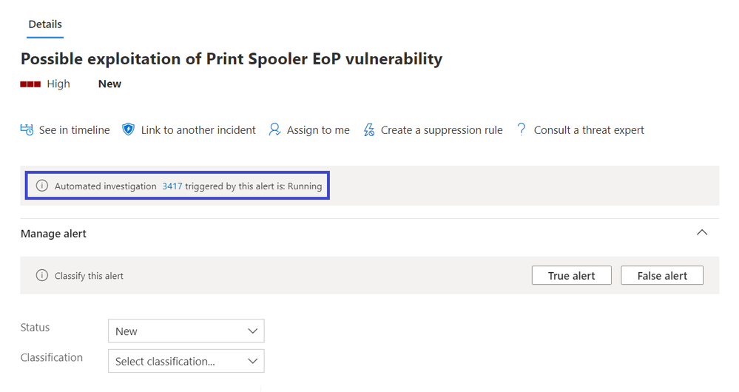Click Consult a threat expert label
The height and width of the screenshot is (392, 739).
(x=589, y=130)
